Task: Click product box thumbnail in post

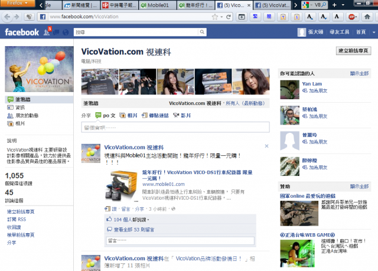Action: (121, 185)
